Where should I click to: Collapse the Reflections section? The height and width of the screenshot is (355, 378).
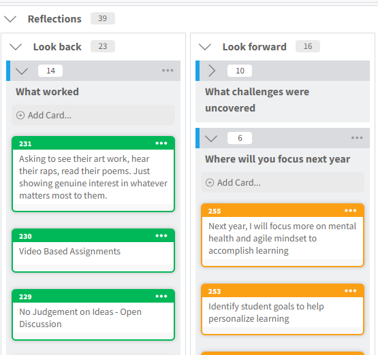10,19
